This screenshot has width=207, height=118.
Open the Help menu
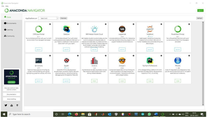point(7,6)
